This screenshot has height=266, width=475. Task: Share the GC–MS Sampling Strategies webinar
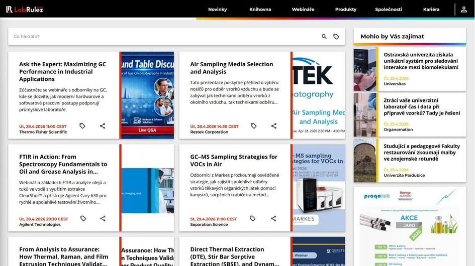273,218
